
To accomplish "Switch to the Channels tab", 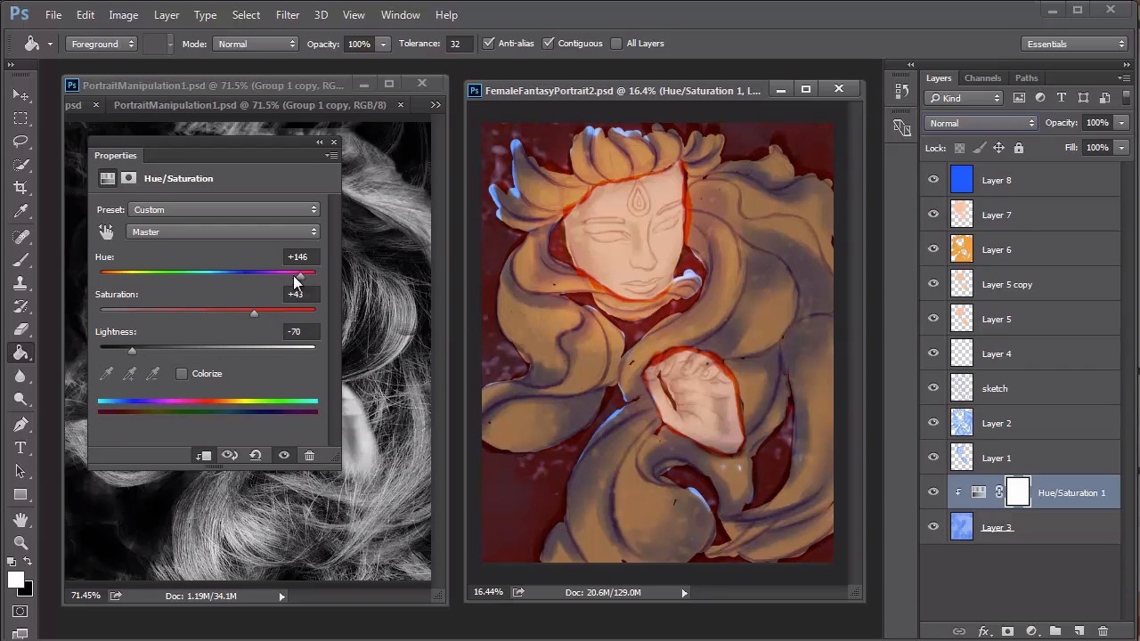I will 982,78.
